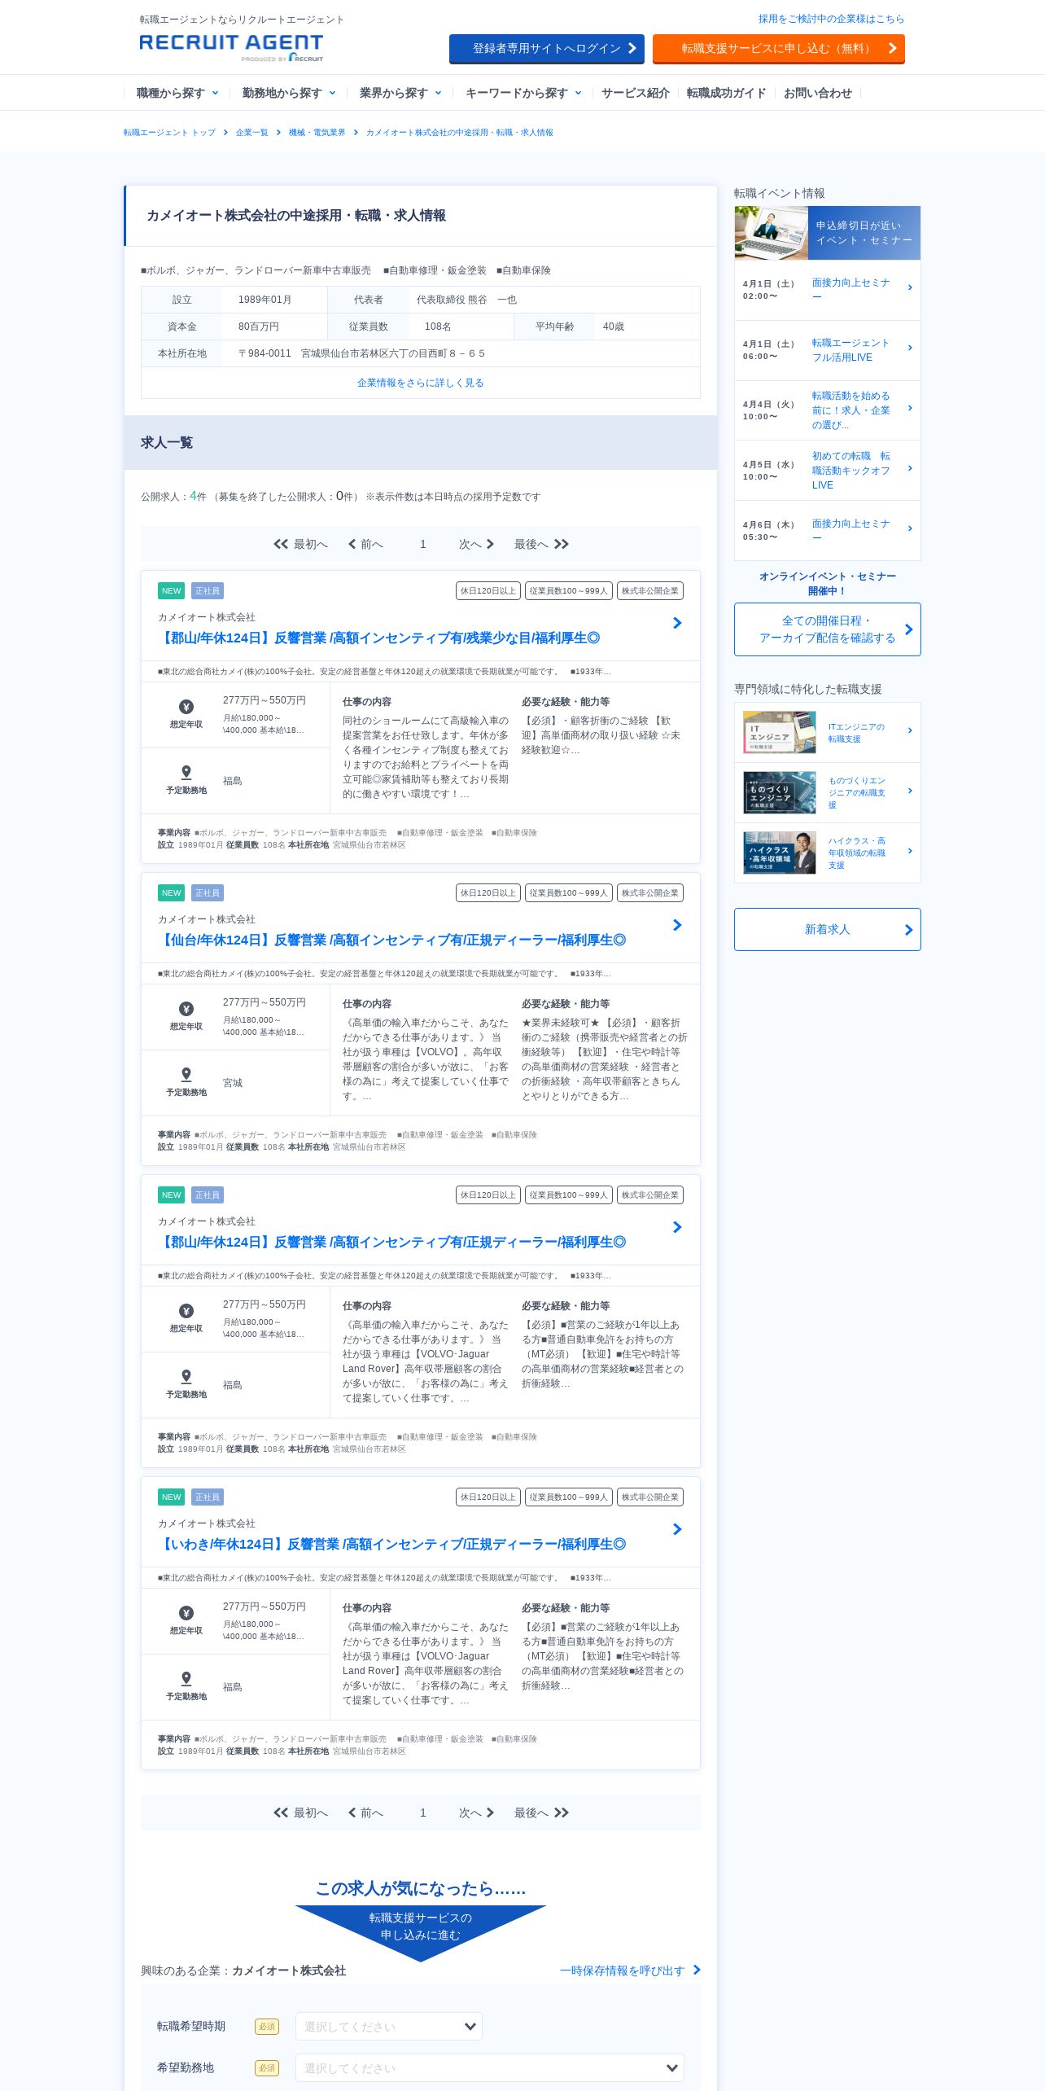1045x2091 pixels.
Task: Open the 仙台 年休124日 job title
Action: tap(392, 940)
